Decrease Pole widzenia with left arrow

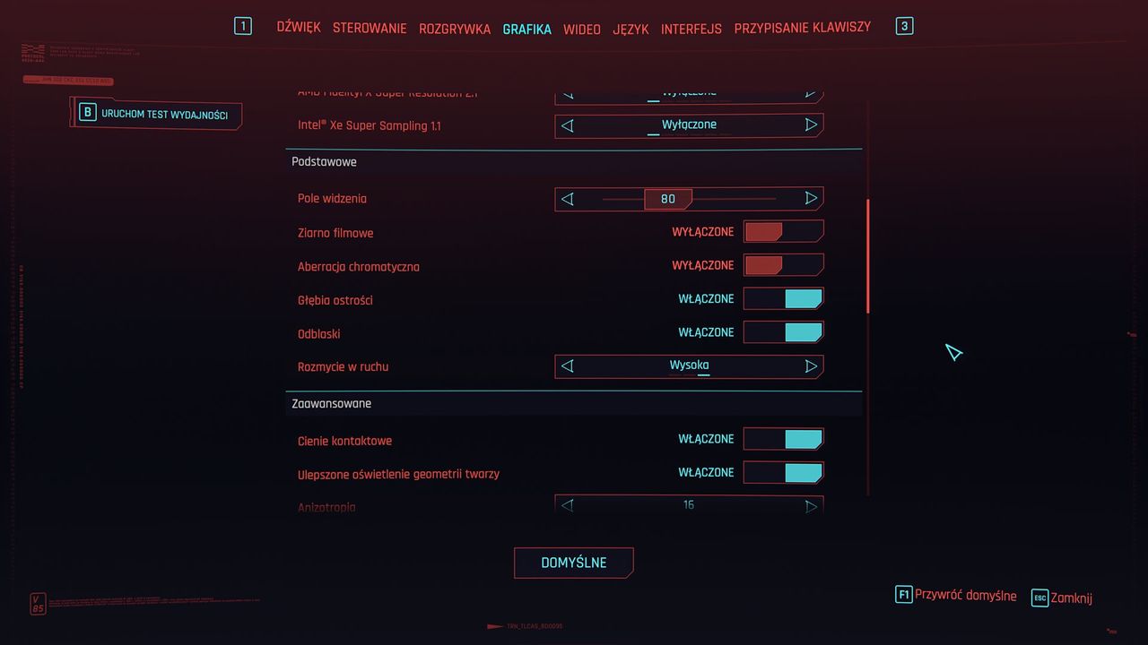click(568, 199)
